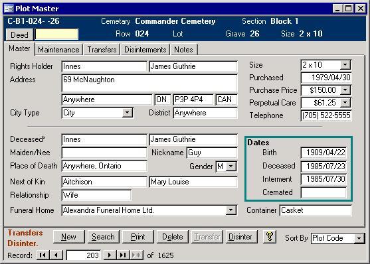The image size is (370, 264).
Task: Jump to last record arrow
Action: 123,255
